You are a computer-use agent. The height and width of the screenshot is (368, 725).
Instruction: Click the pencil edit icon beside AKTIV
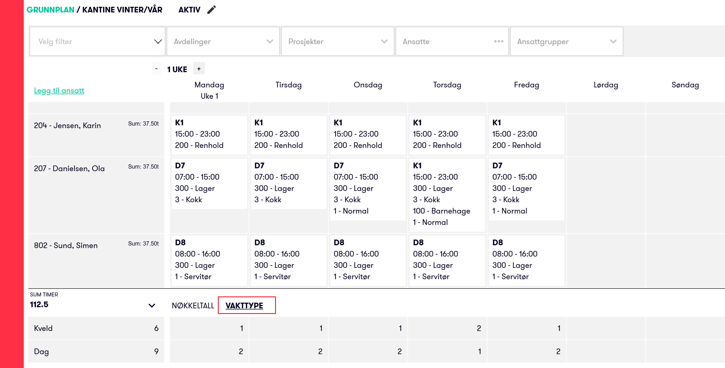(211, 10)
